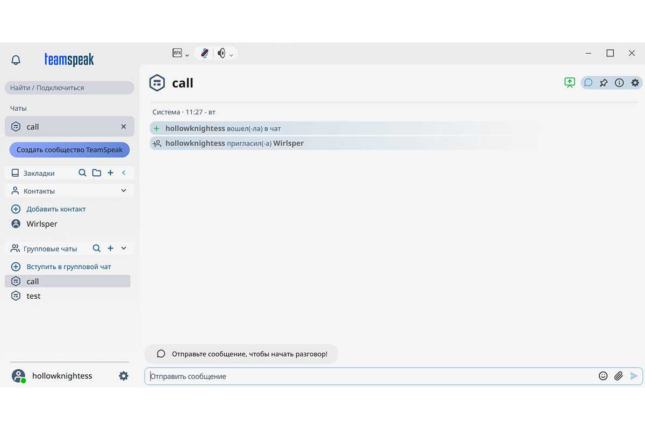The width and height of the screenshot is (645, 430).
Task: Pin a message using the pin icon
Action: 603,82
